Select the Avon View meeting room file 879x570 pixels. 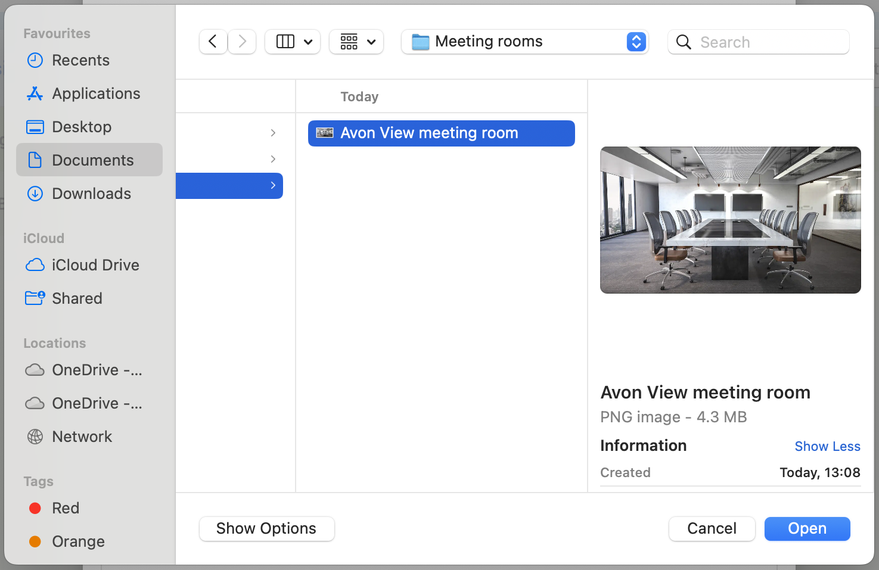[441, 133]
